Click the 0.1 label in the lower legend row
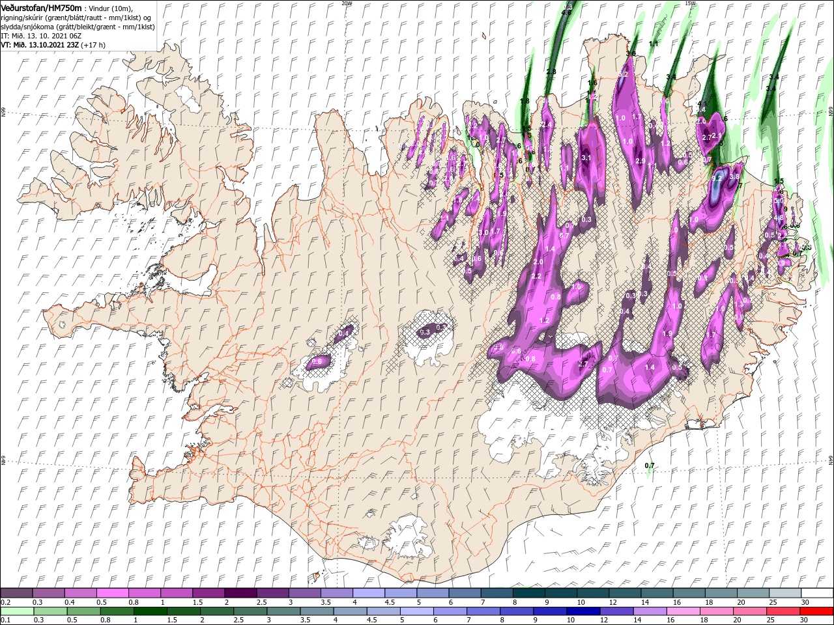 [5, 620]
